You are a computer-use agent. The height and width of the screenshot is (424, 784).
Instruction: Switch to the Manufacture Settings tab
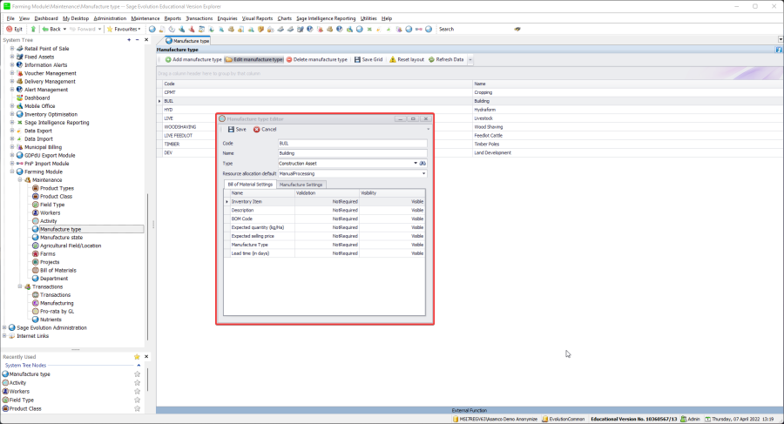301,185
